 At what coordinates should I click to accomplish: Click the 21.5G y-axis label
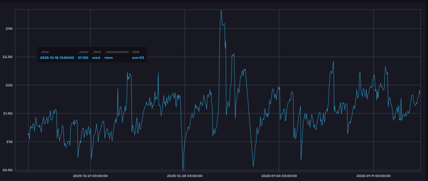8,113
